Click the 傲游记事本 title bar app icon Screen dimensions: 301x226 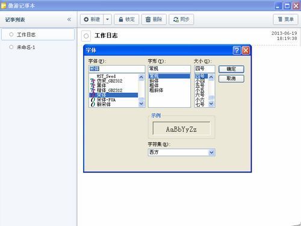click(4, 5)
